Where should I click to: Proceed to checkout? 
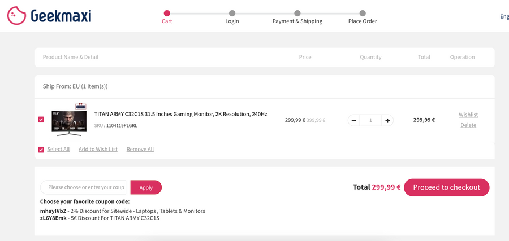pyautogui.click(x=446, y=187)
